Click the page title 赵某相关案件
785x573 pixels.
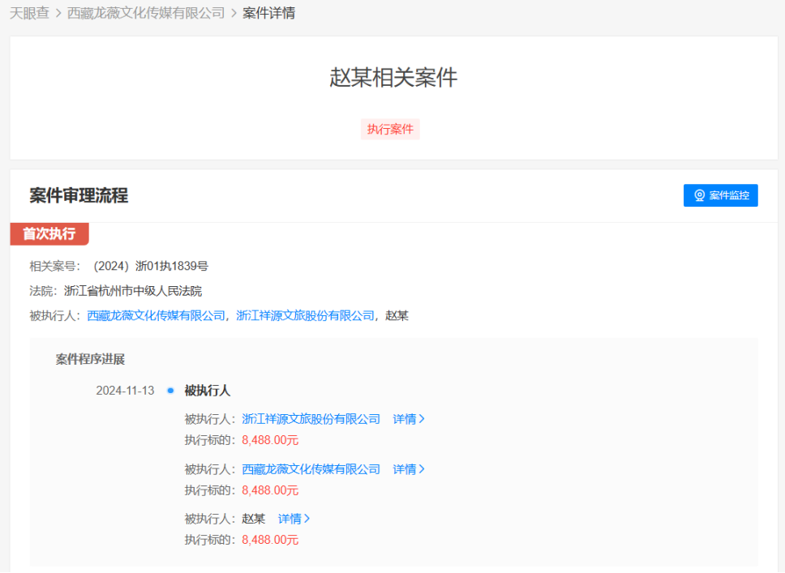(393, 78)
